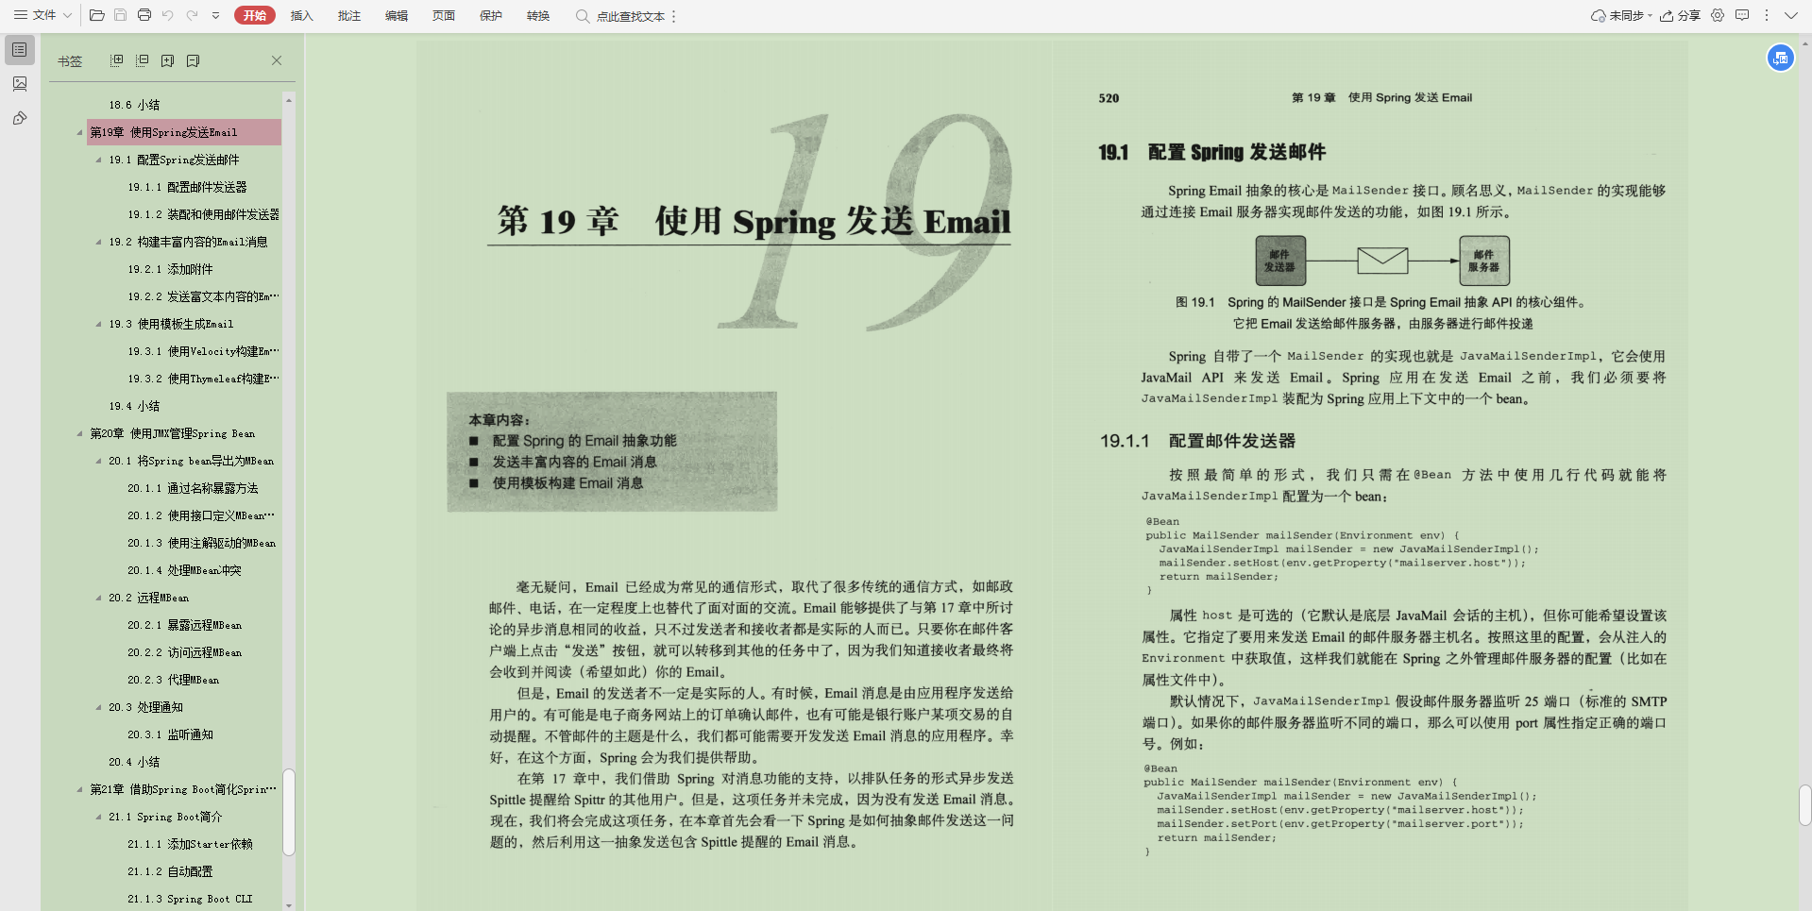Open the image panel in the left sidebar
The height and width of the screenshot is (911, 1812).
(19, 83)
